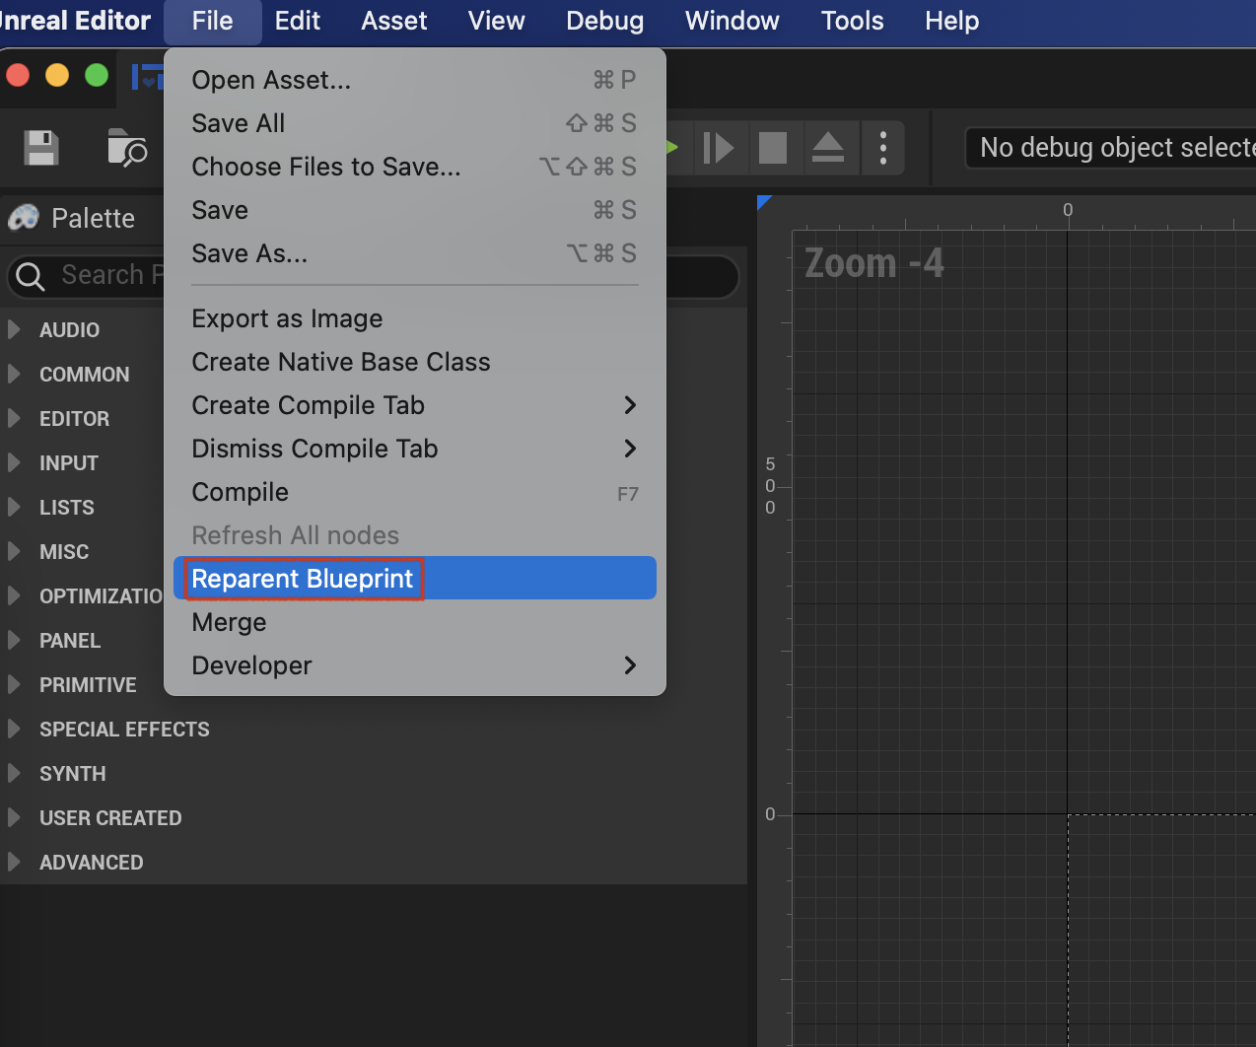This screenshot has height=1047, width=1256.
Task: Click the Stop simulation square icon
Action: 773,148
